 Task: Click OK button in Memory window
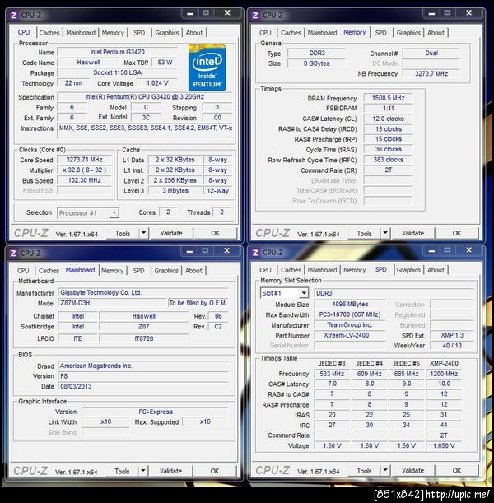[457, 233]
